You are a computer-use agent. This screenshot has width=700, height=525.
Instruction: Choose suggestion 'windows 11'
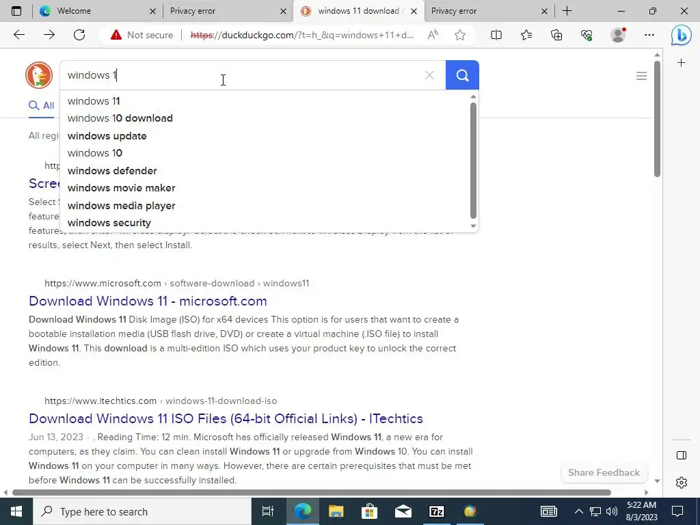click(266, 101)
